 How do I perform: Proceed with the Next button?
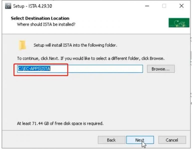pyautogui.click(x=140, y=140)
